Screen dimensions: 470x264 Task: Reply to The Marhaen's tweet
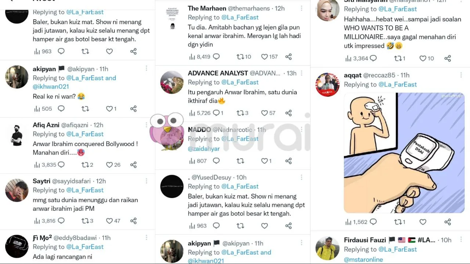point(216,57)
